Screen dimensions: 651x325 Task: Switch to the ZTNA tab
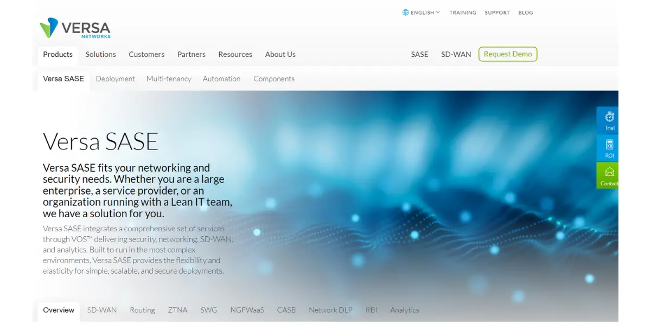tap(177, 310)
